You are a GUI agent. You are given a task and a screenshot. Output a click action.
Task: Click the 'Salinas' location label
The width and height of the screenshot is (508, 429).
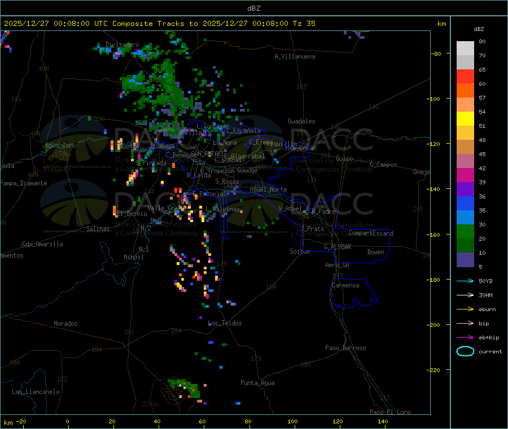coord(98,229)
